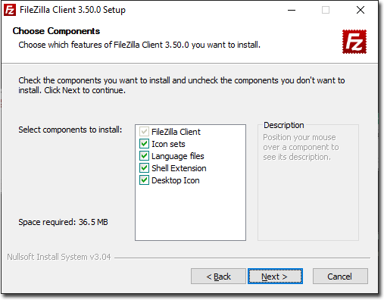This screenshot has height=300, width=384.
Task: Select the Shell Extension component label
Action: coord(179,168)
